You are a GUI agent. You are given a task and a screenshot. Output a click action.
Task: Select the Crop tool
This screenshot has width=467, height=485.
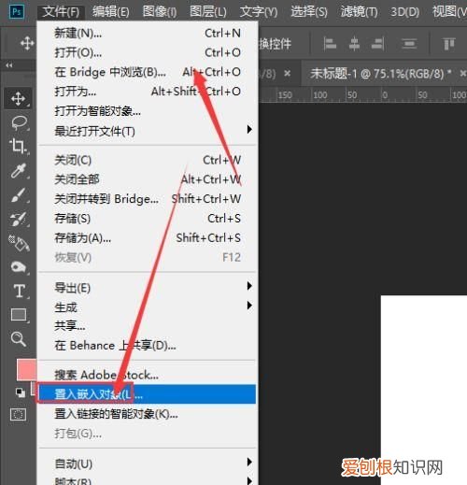pos(19,146)
